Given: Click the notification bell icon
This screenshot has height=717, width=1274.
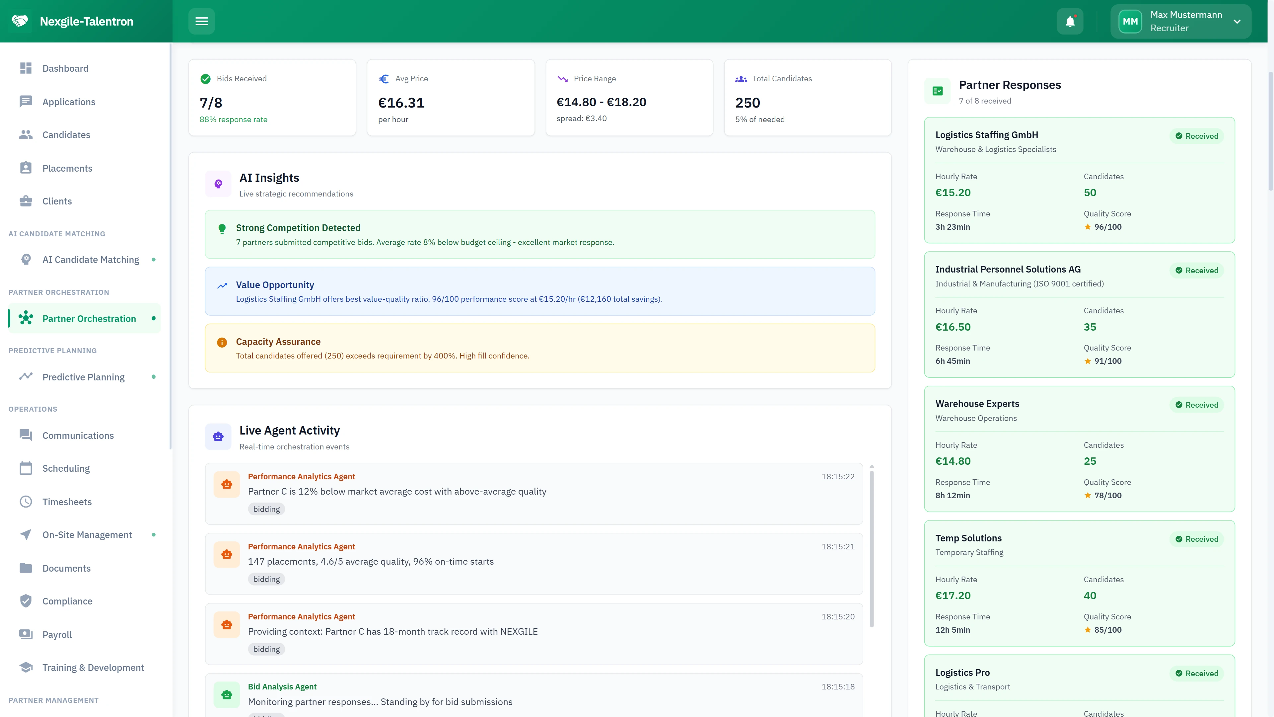Looking at the screenshot, I should coord(1070,21).
